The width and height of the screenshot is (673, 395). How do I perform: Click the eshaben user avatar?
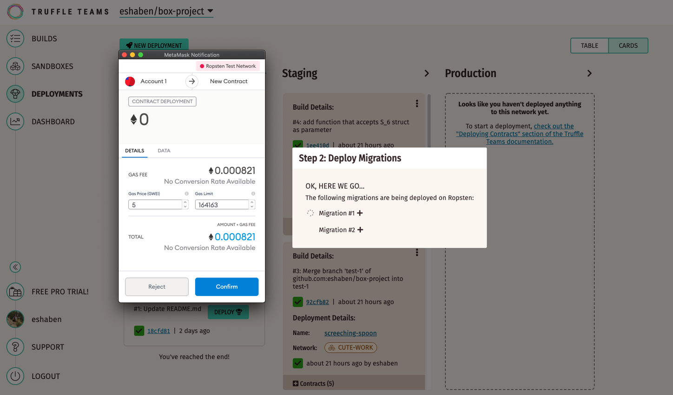click(15, 319)
